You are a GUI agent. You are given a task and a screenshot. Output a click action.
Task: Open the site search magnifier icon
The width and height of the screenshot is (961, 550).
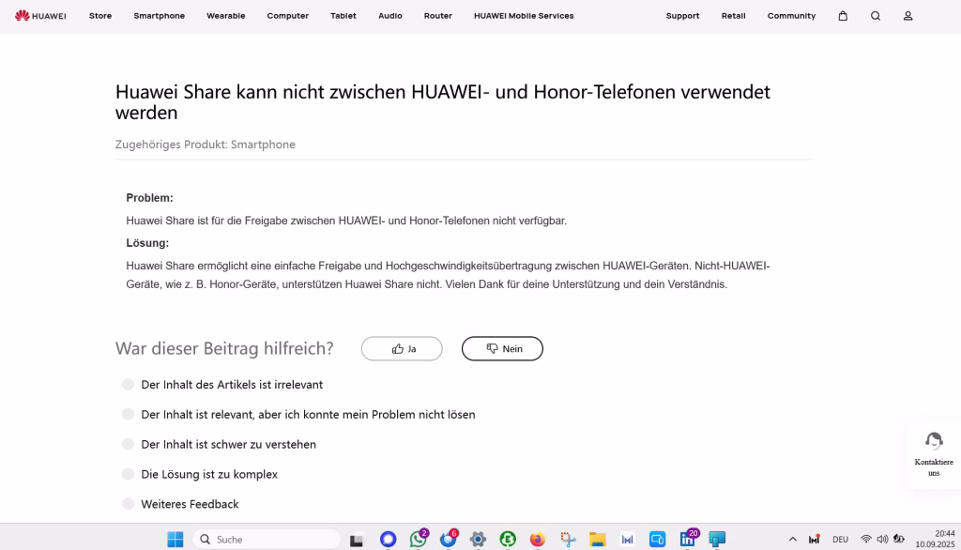click(876, 16)
